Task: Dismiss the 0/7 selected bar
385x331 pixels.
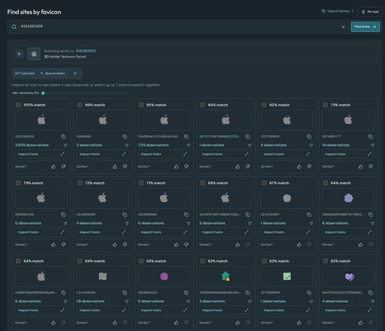Action: tap(75, 73)
